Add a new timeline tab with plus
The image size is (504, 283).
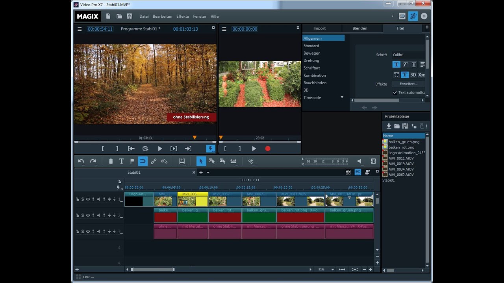pyautogui.click(x=201, y=173)
